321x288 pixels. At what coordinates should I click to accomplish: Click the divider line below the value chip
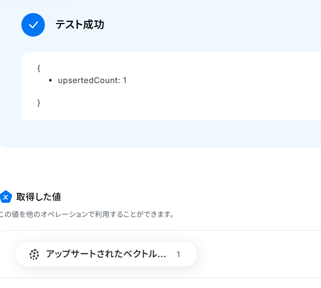161,278
